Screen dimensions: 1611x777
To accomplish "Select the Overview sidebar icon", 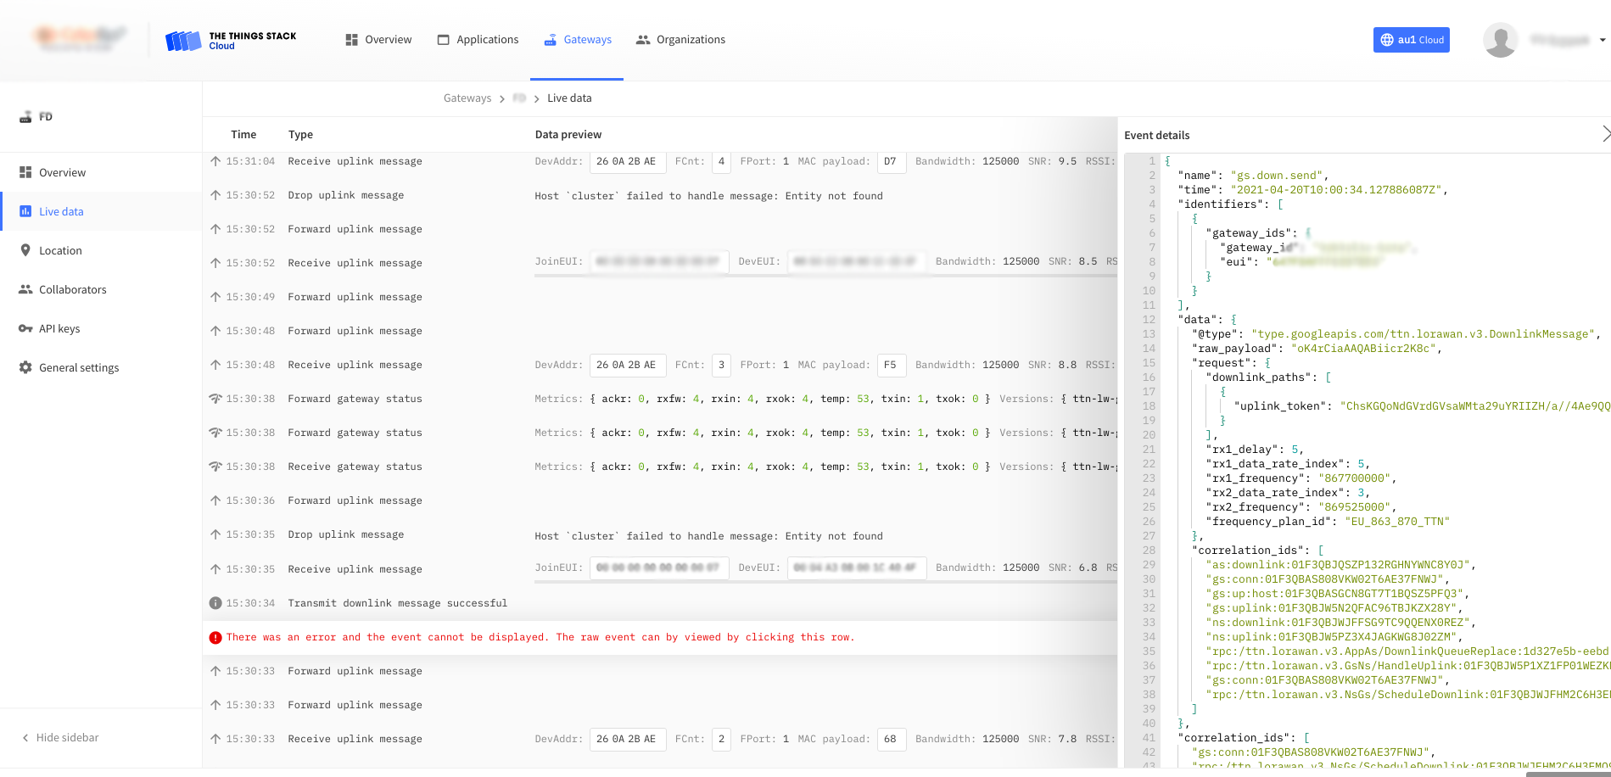I will coord(26,172).
